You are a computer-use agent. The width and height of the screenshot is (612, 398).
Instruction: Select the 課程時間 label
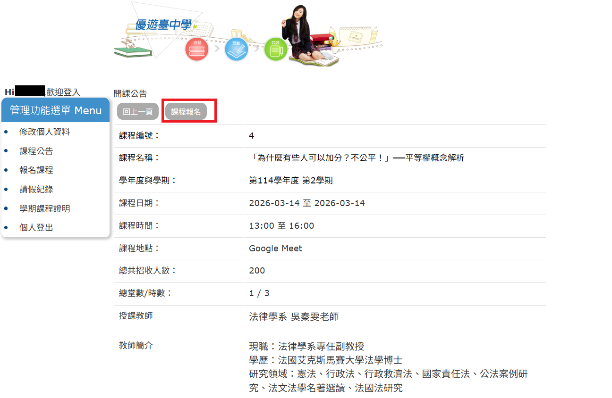coord(140,226)
